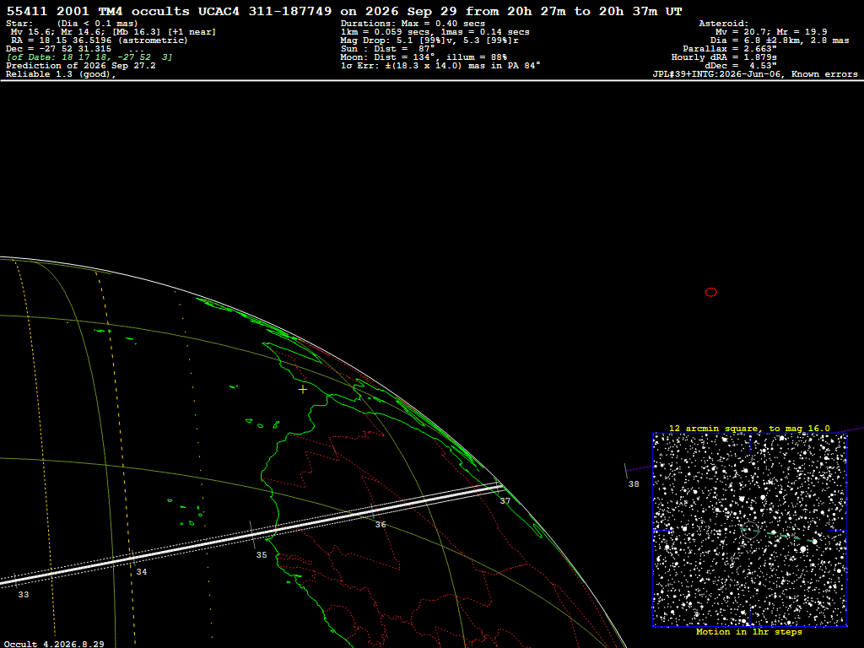Click the event title '55411 2001 TM4 occults'
Image resolution: width=864 pixels, height=648 pixels.
click(x=98, y=11)
